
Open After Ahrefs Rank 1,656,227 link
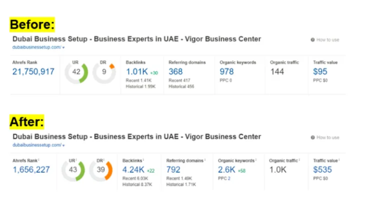(x=31, y=170)
